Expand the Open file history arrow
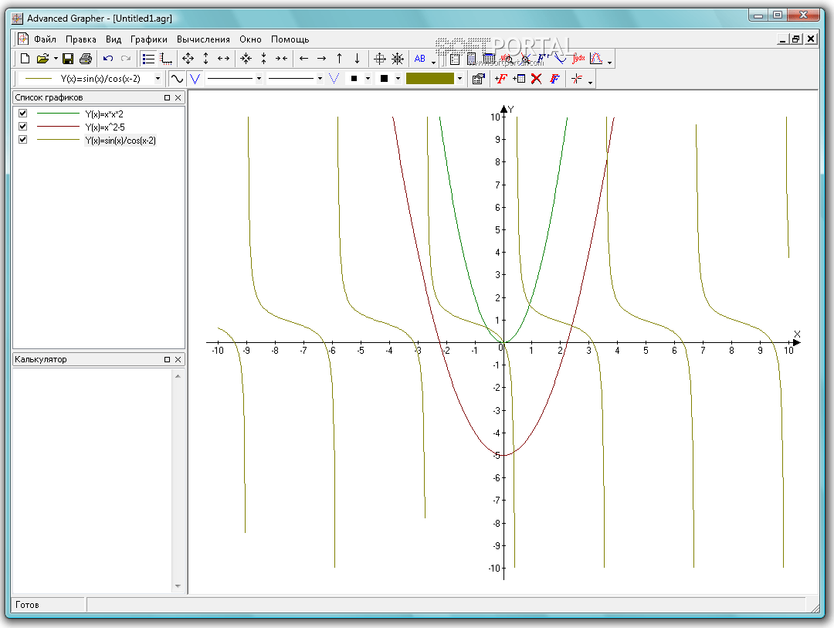 coord(56,59)
